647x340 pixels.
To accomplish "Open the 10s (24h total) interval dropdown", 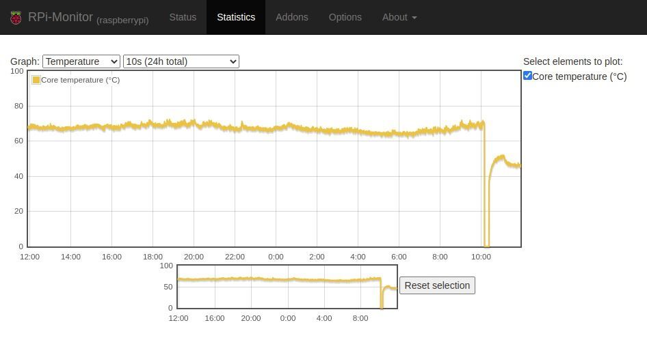I will pyautogui.click(x=181, y=61).
